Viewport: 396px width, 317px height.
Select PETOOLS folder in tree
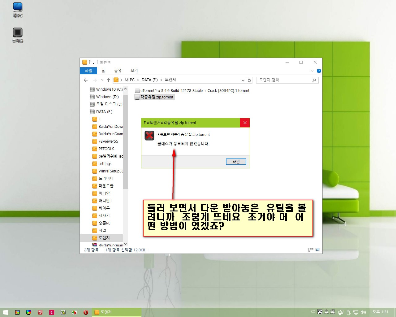click(103, 149)
